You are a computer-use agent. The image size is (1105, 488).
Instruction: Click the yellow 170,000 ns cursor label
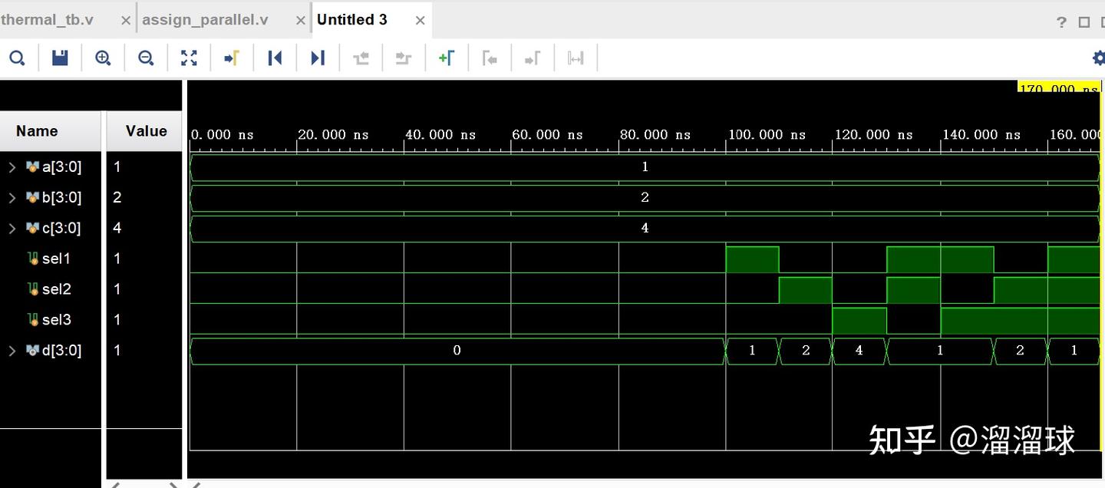1059,88
